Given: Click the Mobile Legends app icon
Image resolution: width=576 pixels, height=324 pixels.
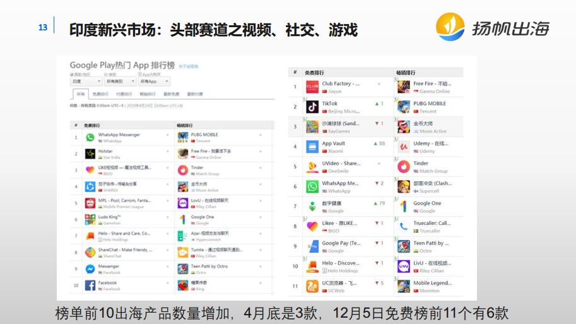Looking at the screenshot, I should click(404, 287).
